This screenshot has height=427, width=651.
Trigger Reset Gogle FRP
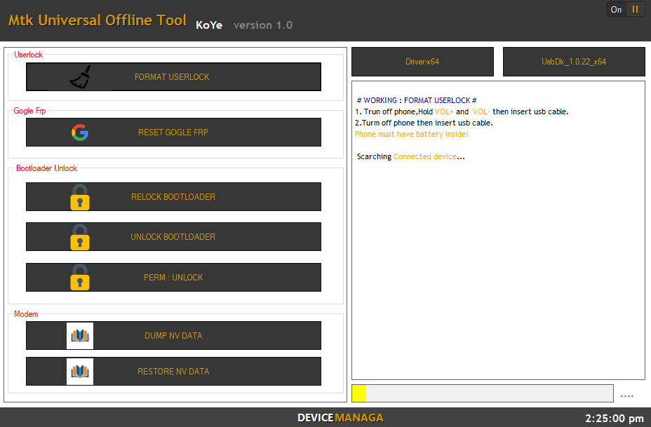173,132
